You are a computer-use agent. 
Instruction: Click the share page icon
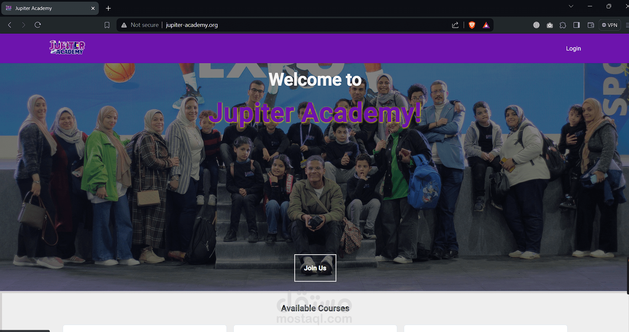455,25
